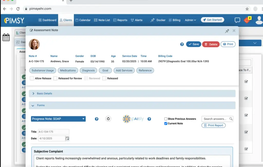This screenshot has height=167, width=263.
Task: Open the Medications pill button
Action: pos(68,70)
